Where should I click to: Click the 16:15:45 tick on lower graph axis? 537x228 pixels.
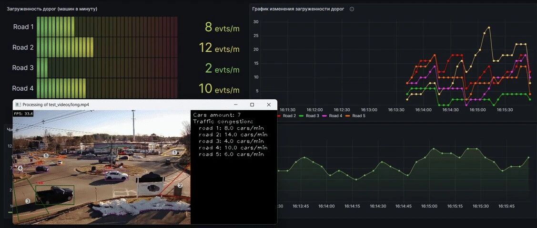(506, 207)
